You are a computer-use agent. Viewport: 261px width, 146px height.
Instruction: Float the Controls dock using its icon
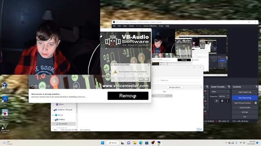(x=257, y=87)
